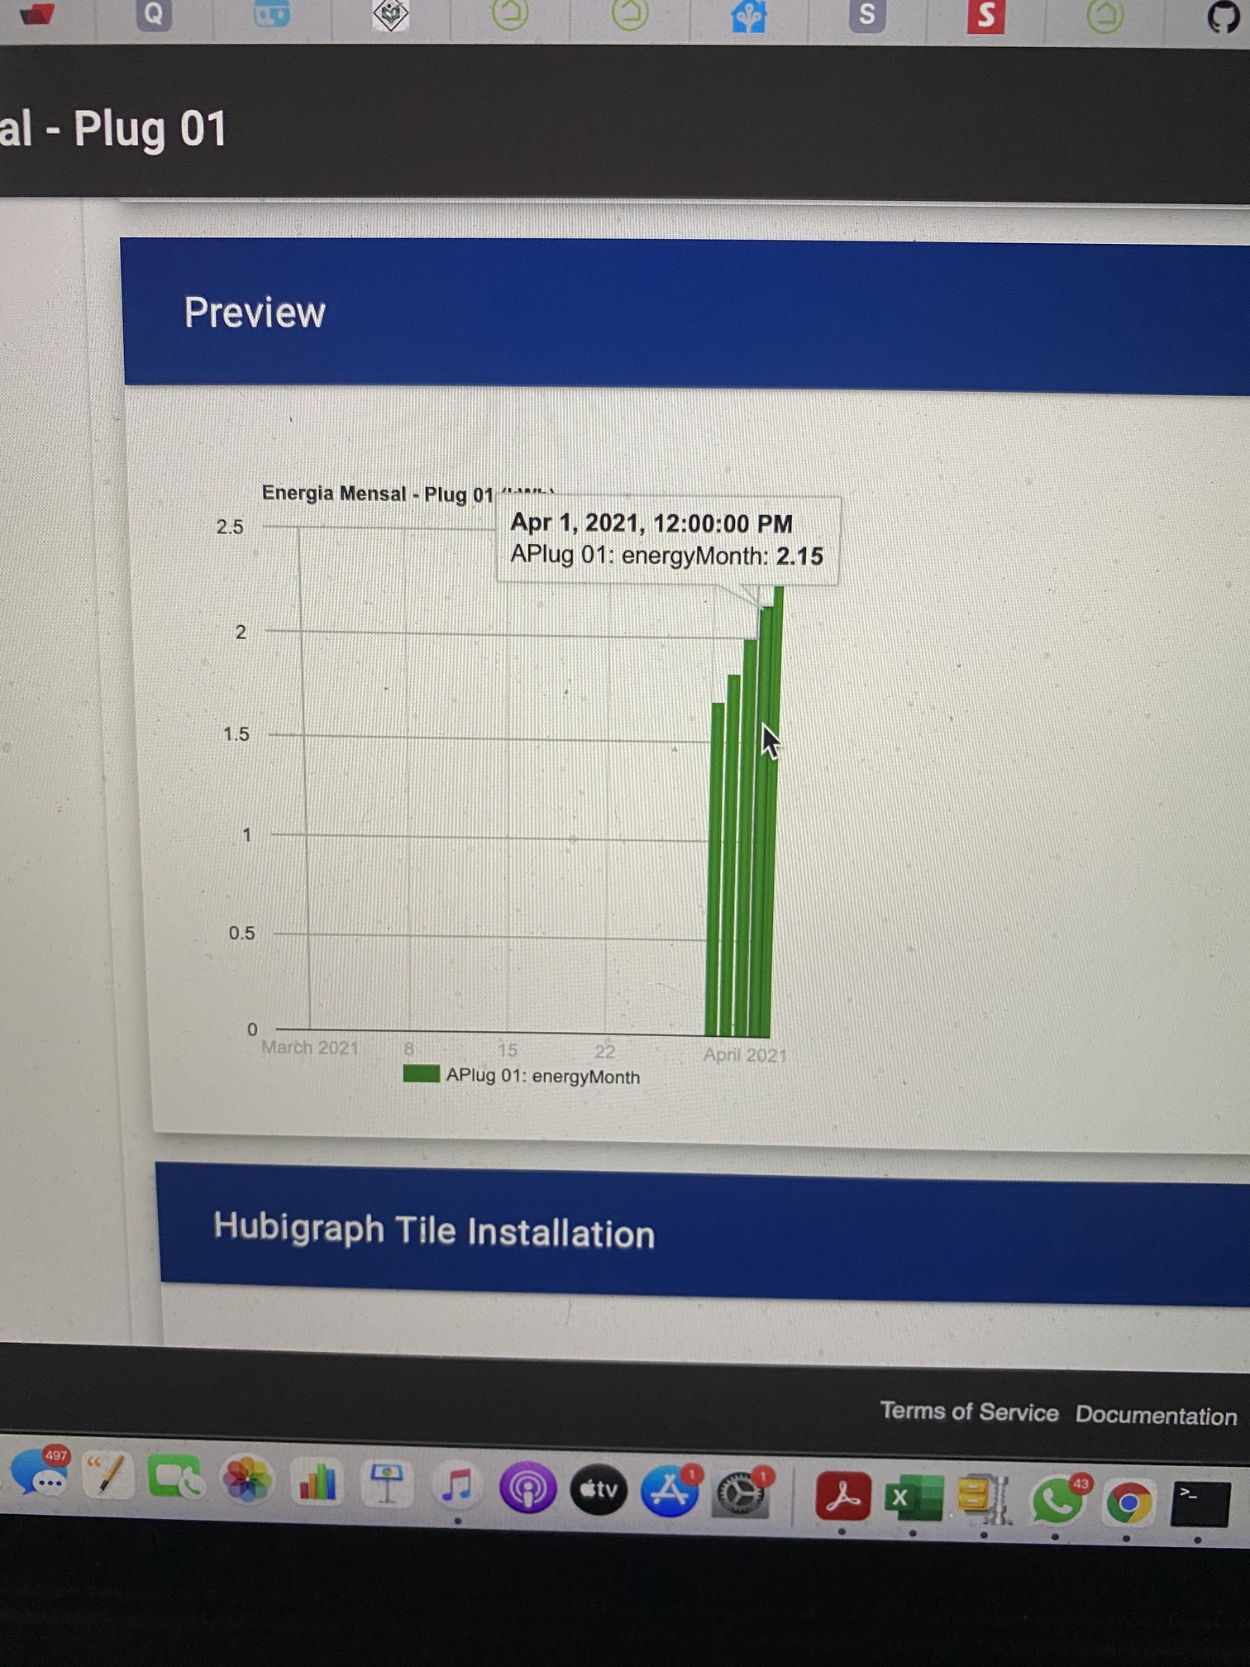Click the green energyMonth legend swatch
Image resolution: width=1250 pixels, height=1667 pixels.
point(421,1073)
